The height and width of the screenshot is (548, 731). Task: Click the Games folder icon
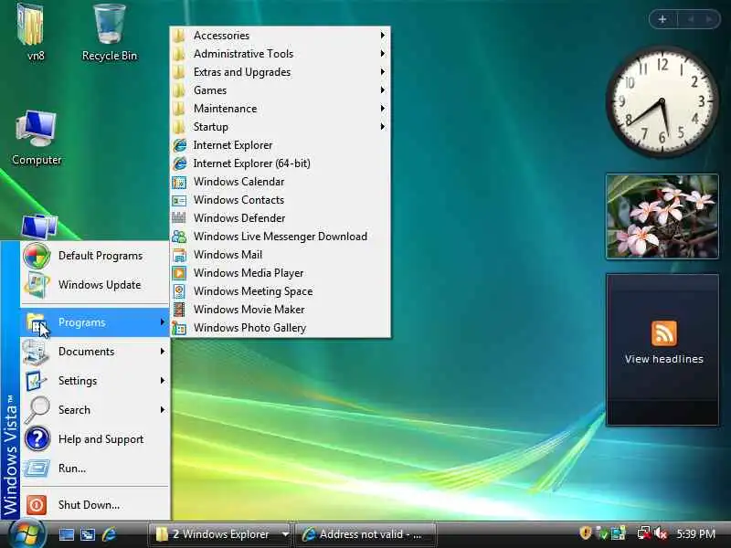click(x=179, y=90)
